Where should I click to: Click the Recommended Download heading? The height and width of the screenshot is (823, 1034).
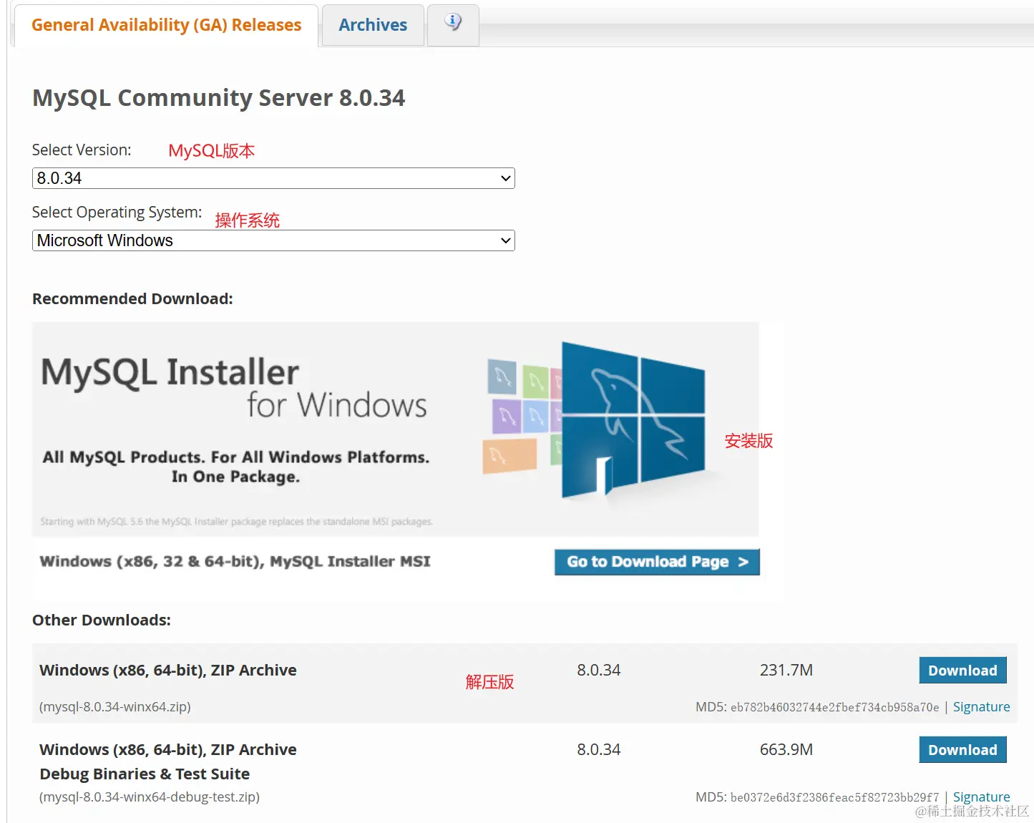pos(132,299)
